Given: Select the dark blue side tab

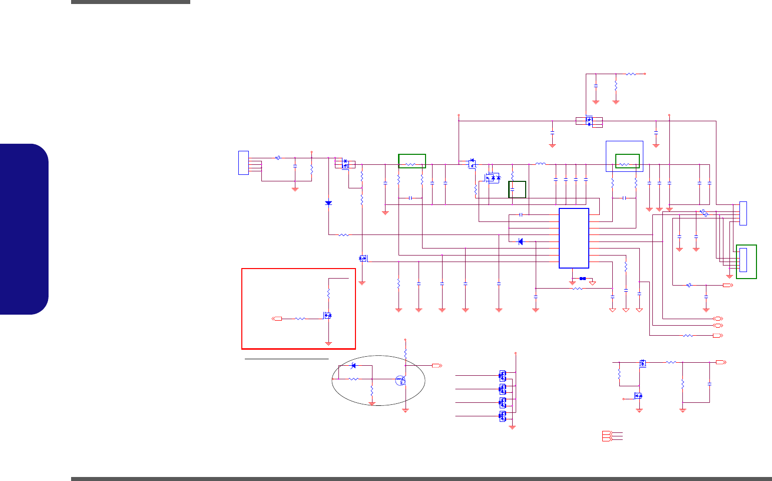Looking at the screenshot, I should point(25,229).
